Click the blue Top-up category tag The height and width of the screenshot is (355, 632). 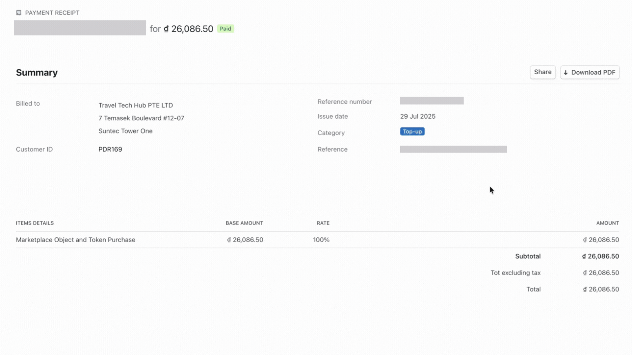tap(412, 131)
